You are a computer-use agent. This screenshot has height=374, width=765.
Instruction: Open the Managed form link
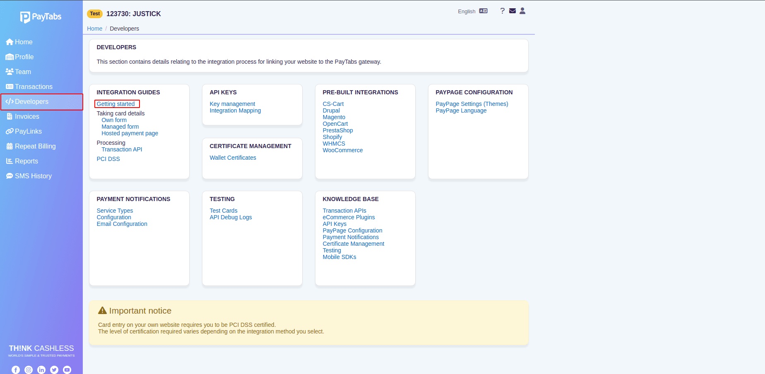120,127
